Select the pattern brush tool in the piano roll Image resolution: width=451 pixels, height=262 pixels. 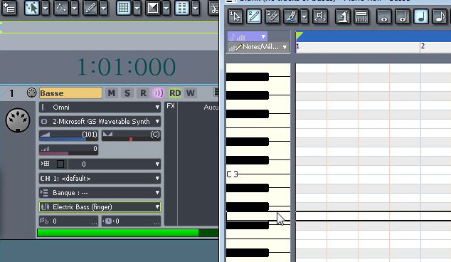click(291, 16)
